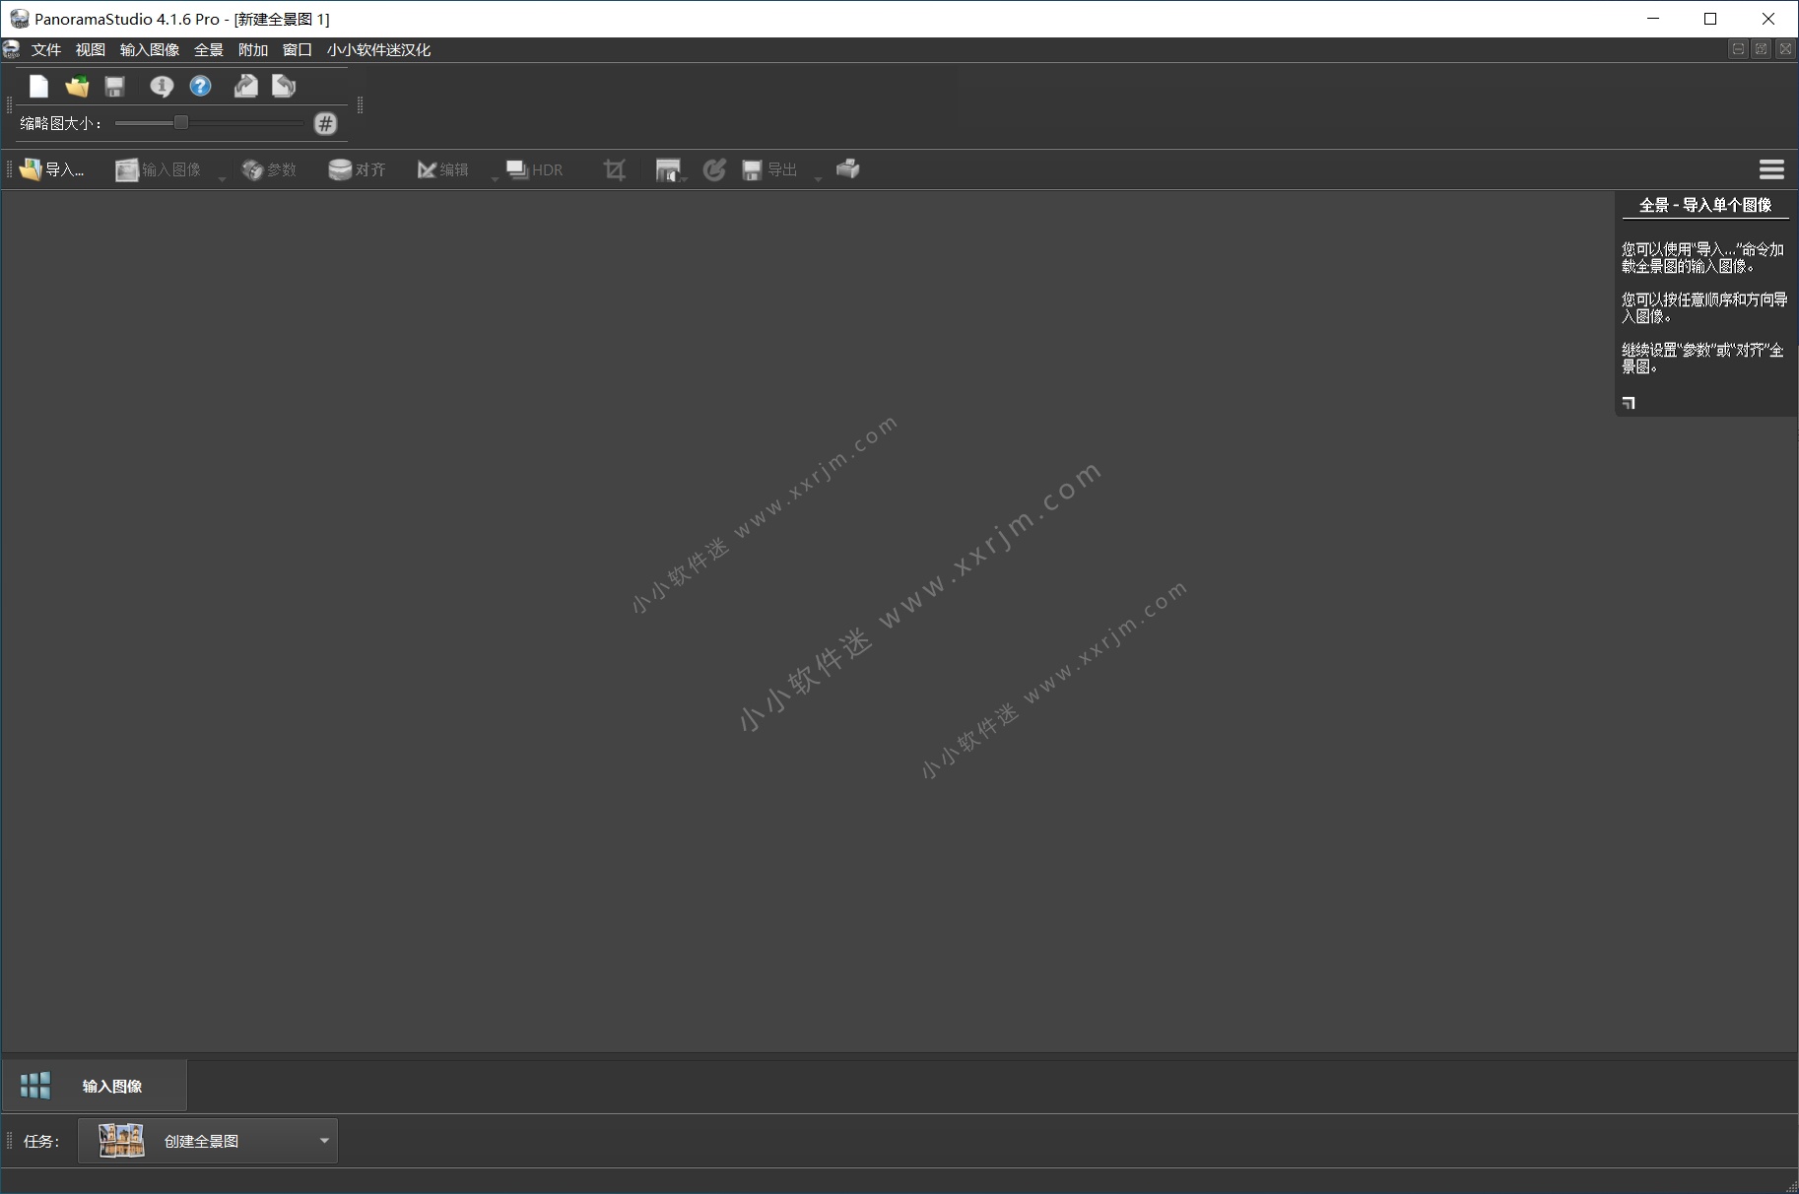
Task: Click the project info icon
Action: pyautogui.click(x=161, y=87)
